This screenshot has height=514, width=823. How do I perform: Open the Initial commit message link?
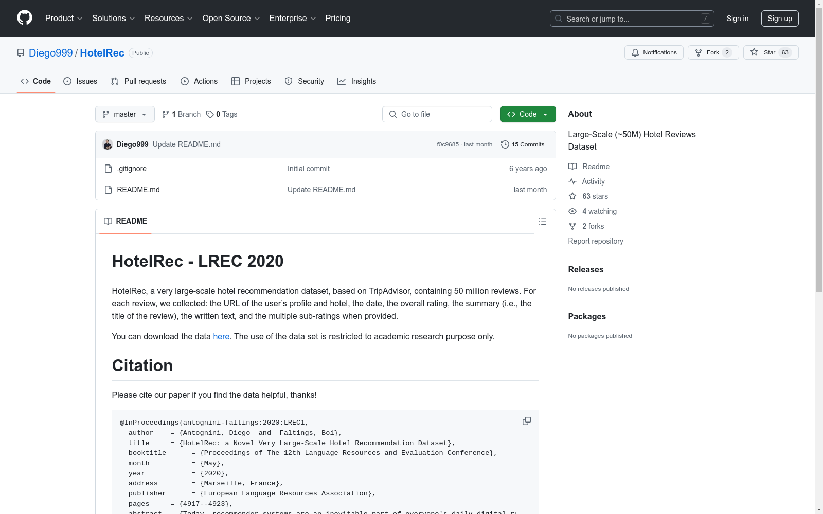click(309, 169)
